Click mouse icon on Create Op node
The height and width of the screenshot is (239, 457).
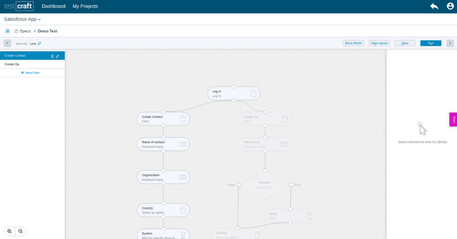pos(284,119)
